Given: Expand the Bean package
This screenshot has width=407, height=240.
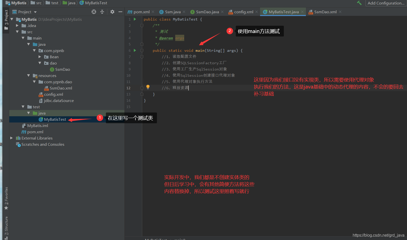Looking at the screenshot, I should (40, 57).
